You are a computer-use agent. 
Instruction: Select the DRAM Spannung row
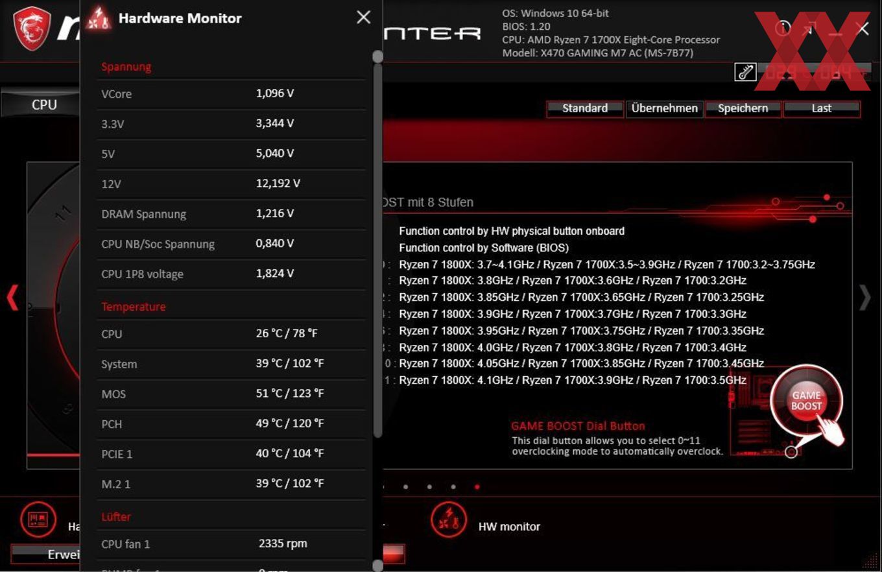point(231,214)
